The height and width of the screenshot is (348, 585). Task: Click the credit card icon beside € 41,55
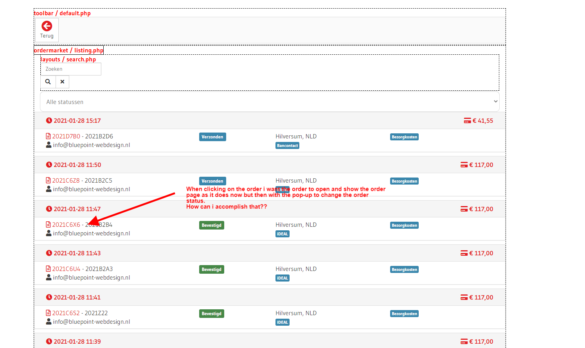(467, 120)
